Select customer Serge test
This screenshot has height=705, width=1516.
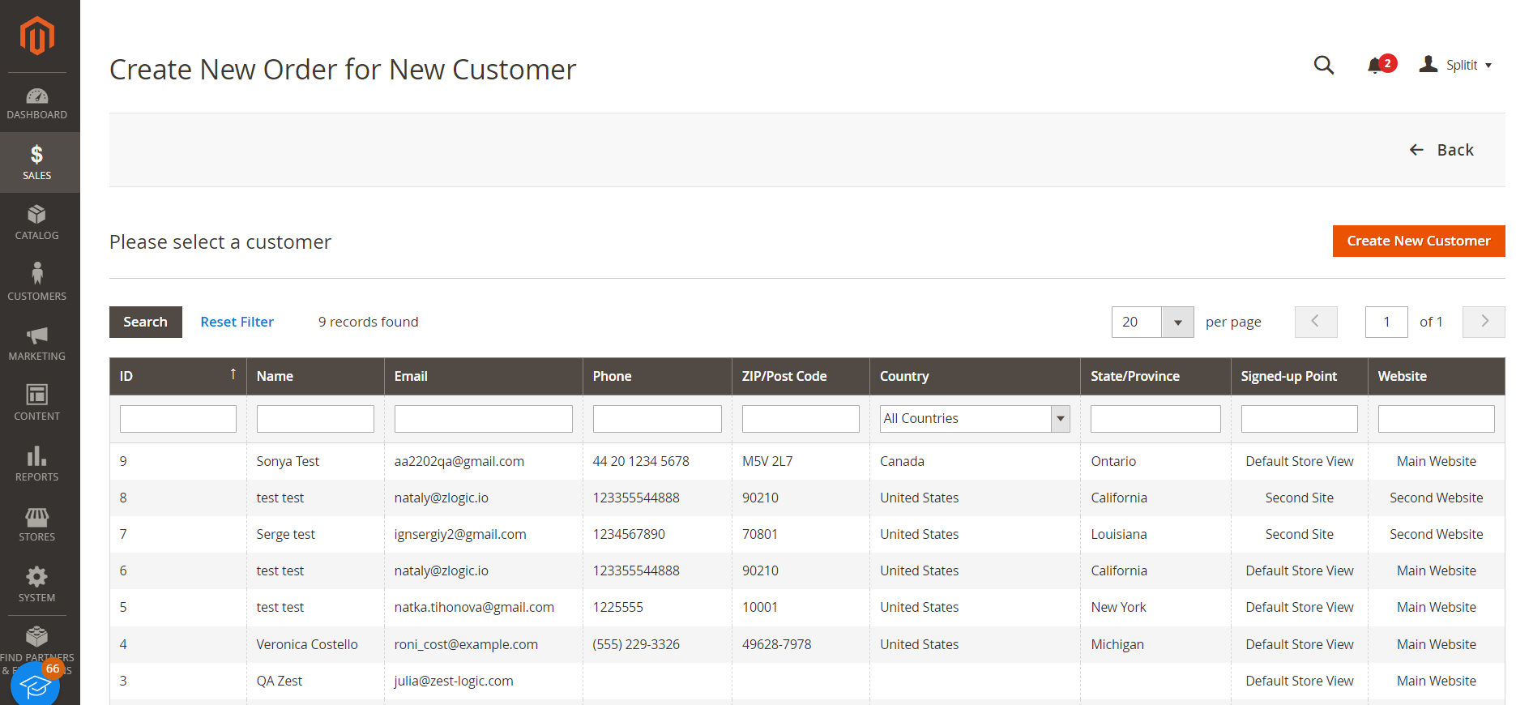pyautogui.click(x=285, y=534)
